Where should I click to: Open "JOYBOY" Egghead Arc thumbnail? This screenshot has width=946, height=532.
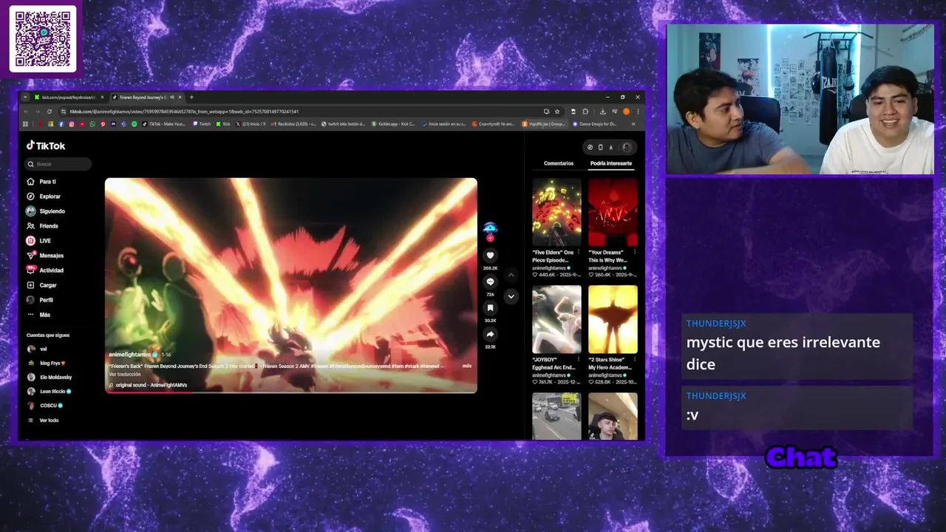click(x=557, y=319)
